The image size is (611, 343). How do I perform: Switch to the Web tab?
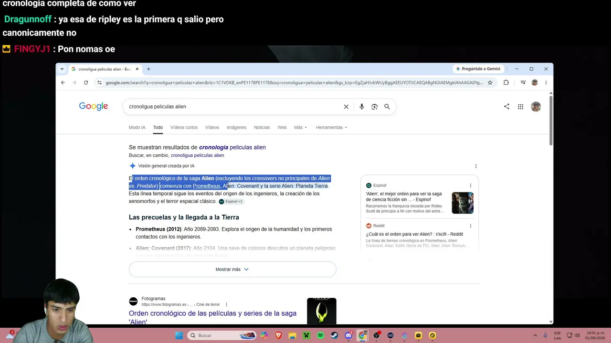(x=282, y=128)
